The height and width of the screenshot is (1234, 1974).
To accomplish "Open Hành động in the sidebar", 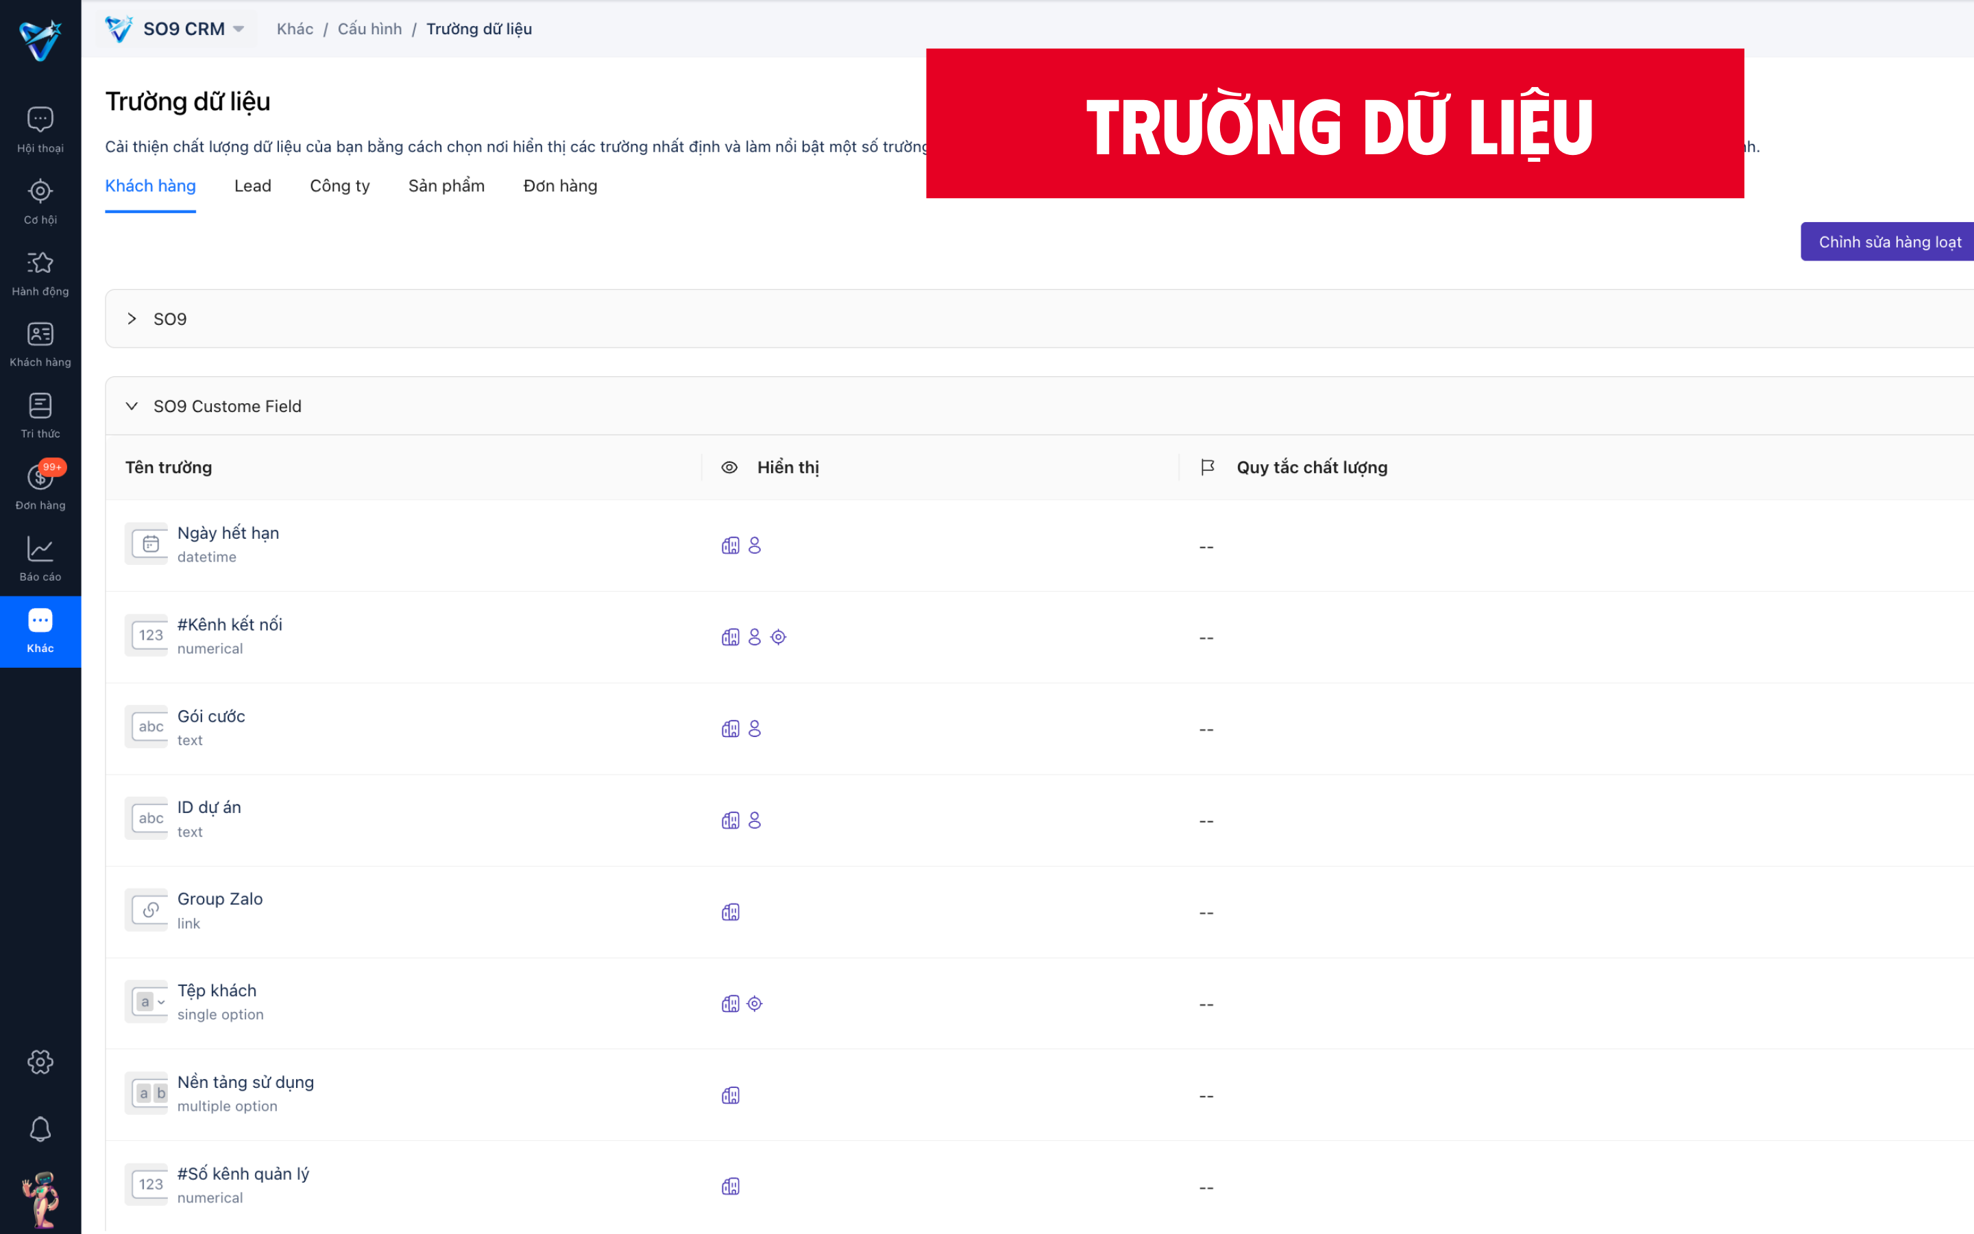I will (40, 274).
